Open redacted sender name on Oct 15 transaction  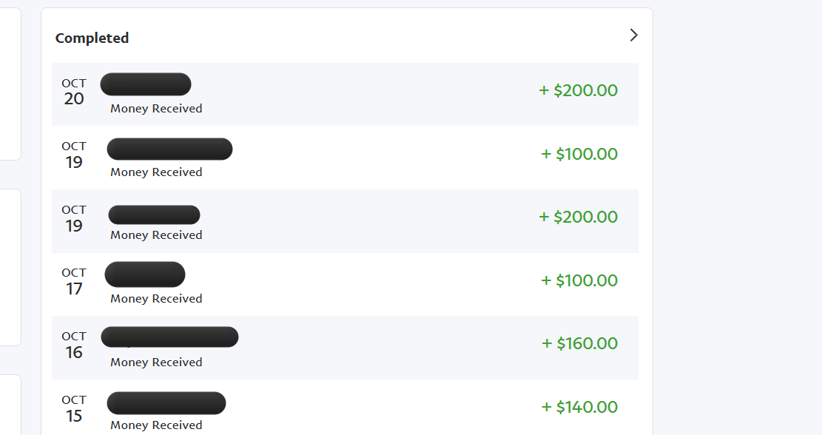(x=166, y=403)
